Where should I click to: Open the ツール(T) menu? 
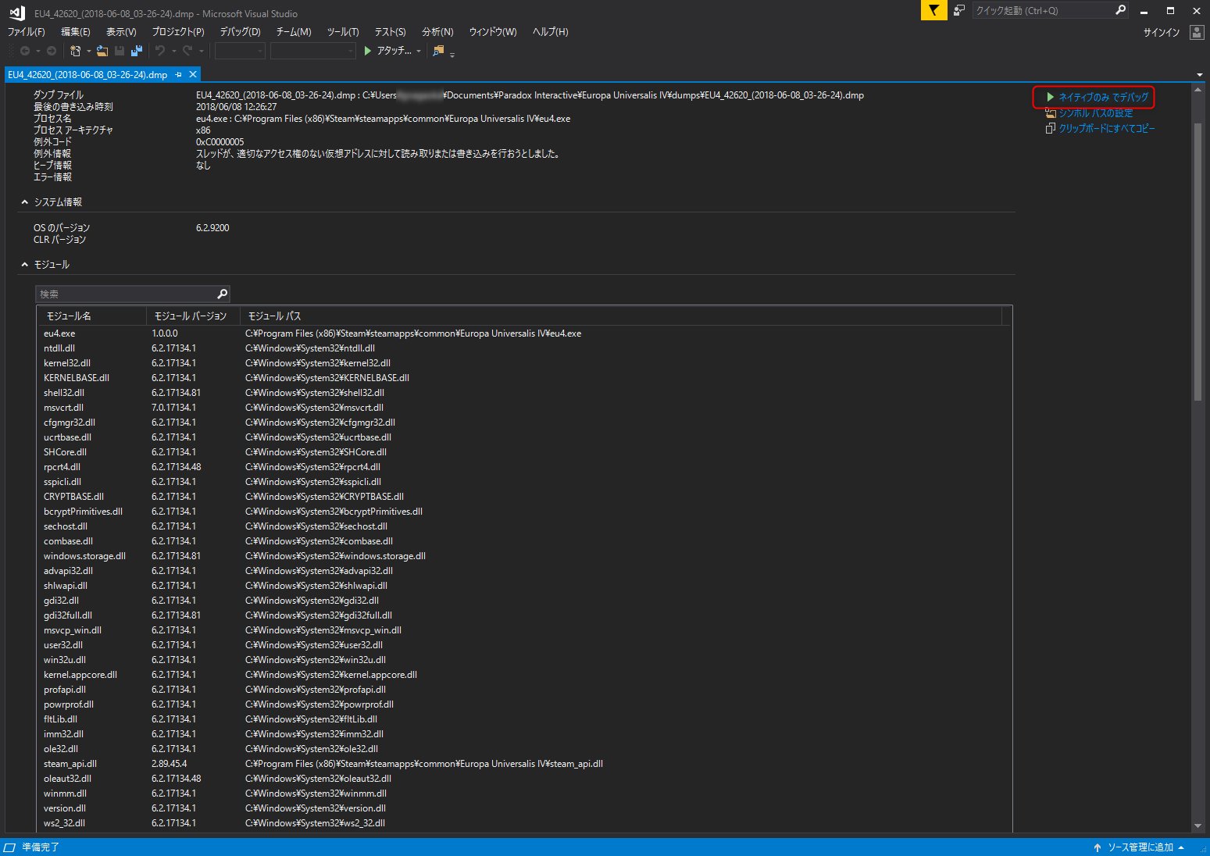click(343, 32)
